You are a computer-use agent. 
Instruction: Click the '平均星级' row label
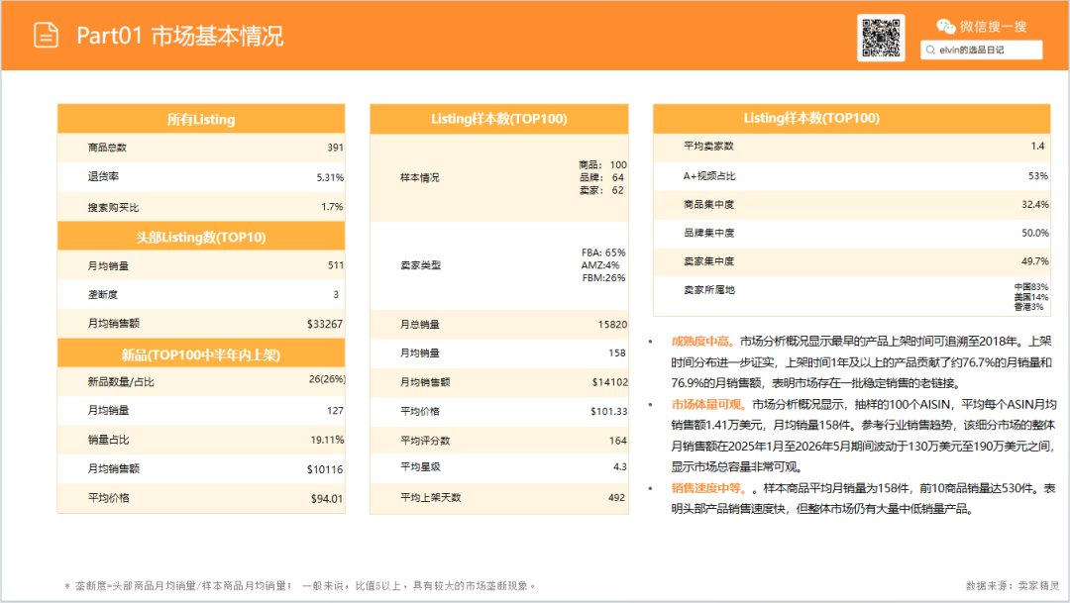[x=420, y=467]
